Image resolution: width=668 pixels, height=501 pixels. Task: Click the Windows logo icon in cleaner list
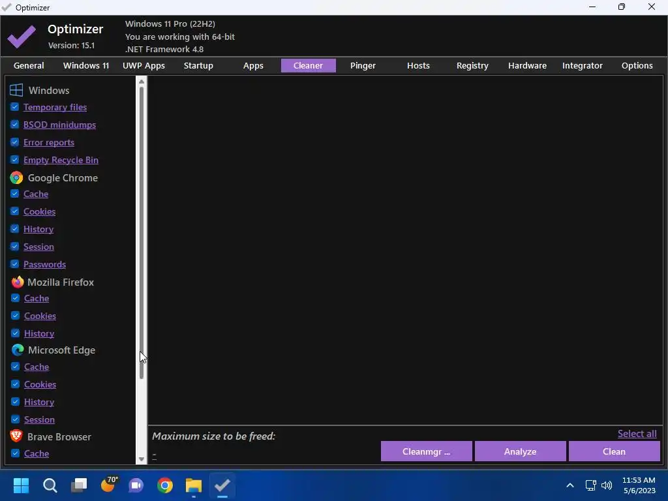coord(16,90)
